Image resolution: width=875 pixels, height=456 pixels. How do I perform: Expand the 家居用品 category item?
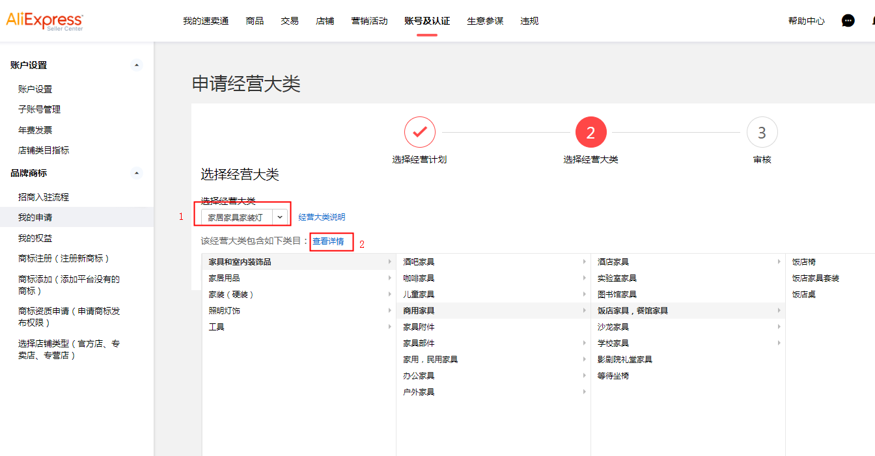pos(225,278)
